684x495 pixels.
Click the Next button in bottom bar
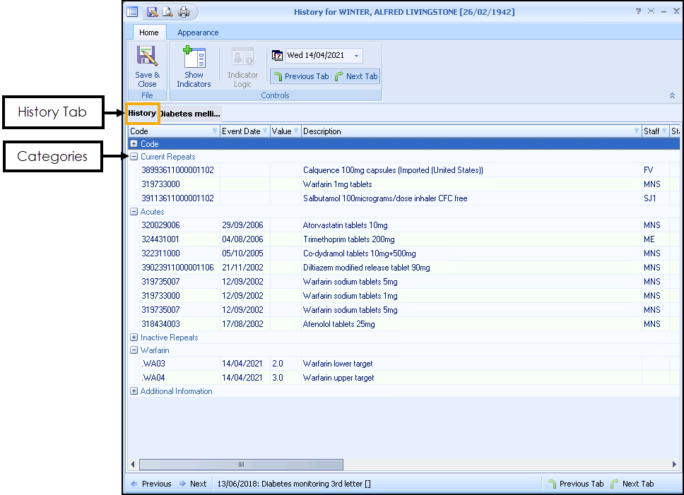(192, 484)
